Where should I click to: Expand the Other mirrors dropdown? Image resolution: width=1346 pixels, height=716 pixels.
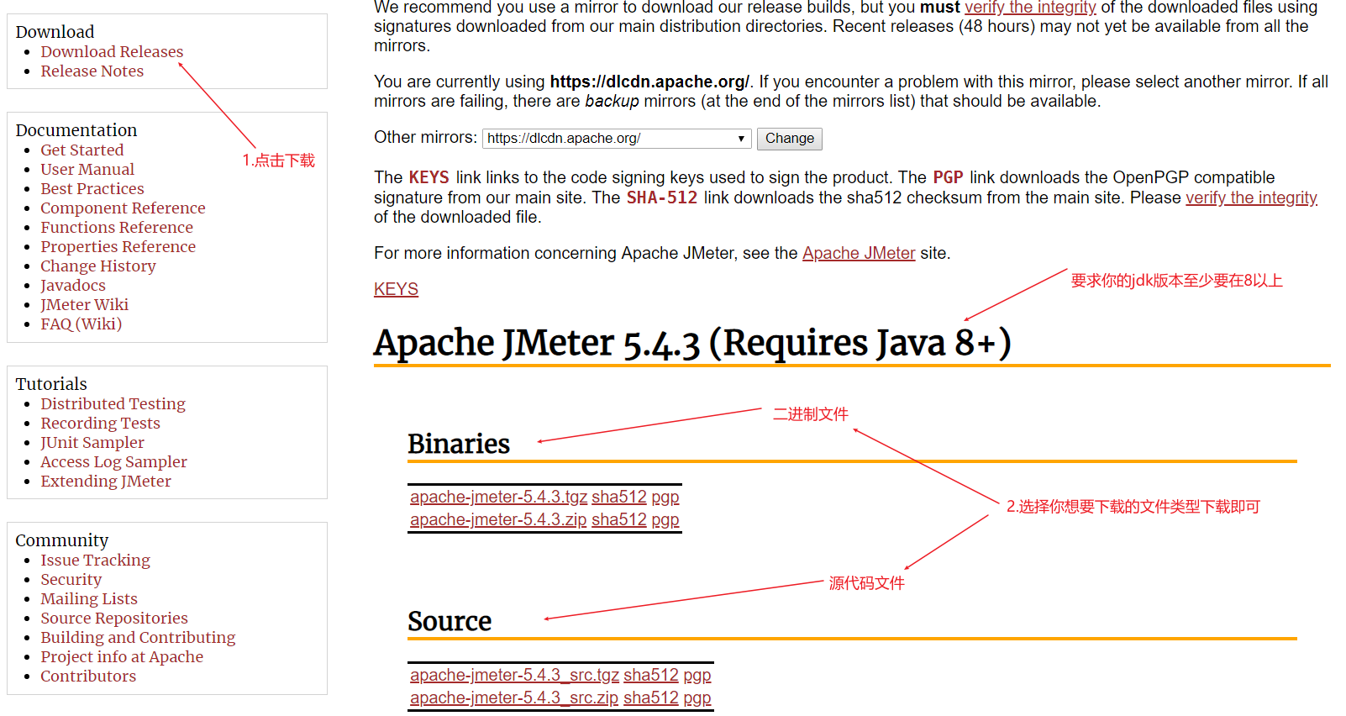pos(617,139)
